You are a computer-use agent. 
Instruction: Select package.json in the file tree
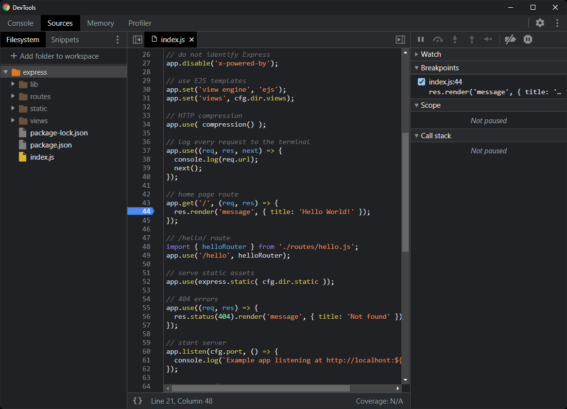[52, 145]
